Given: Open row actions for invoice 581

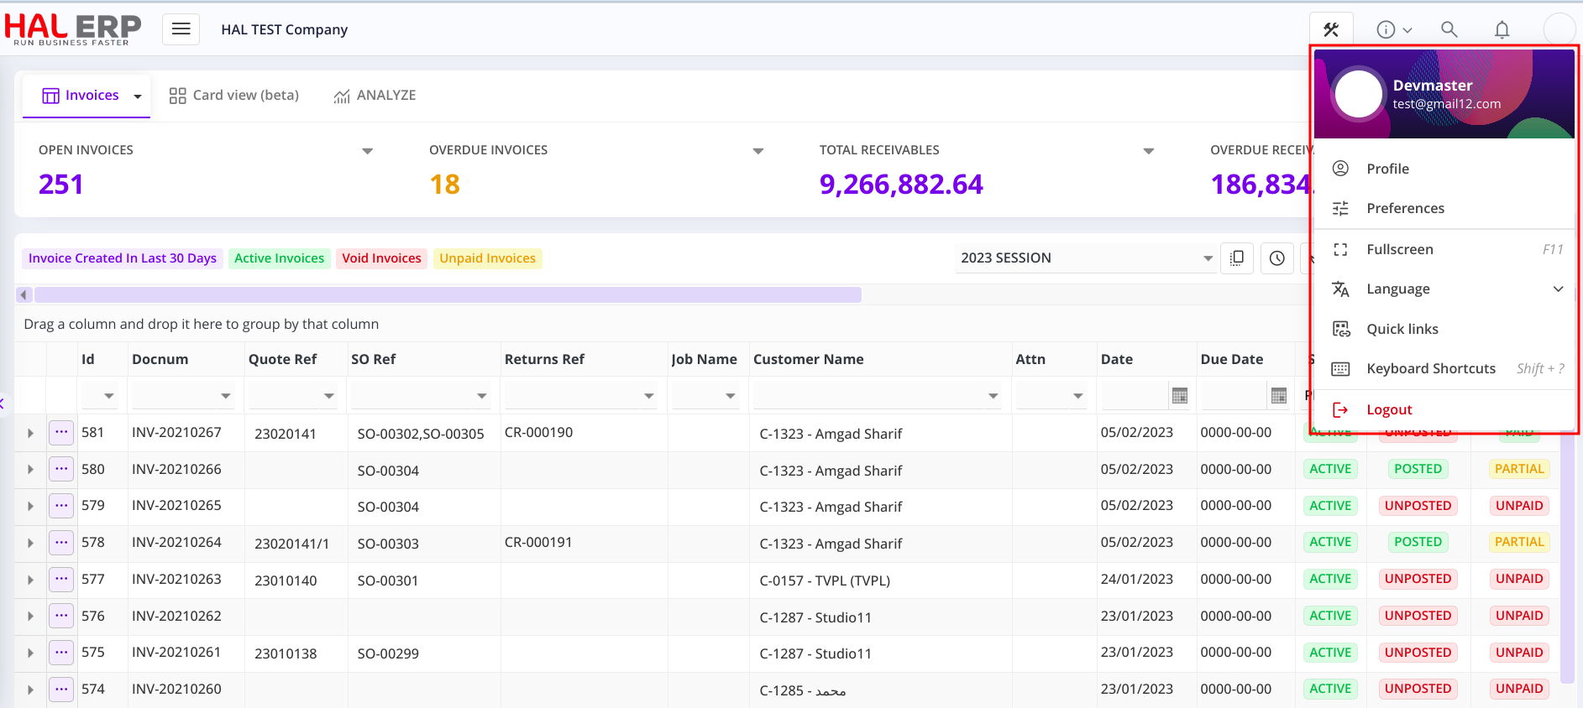Looking at the screenshot, I should coord(61,433).
